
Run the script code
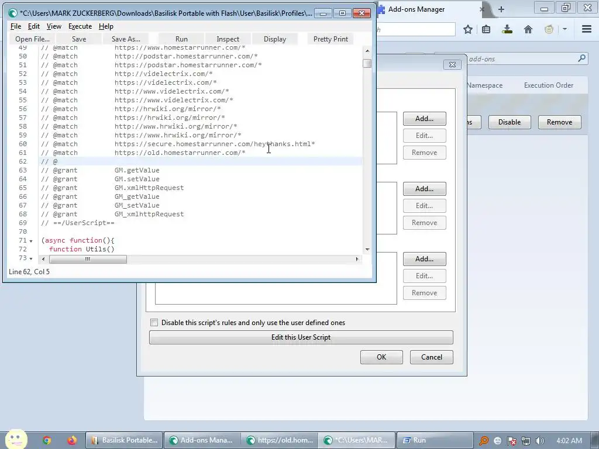coord(181,39)
